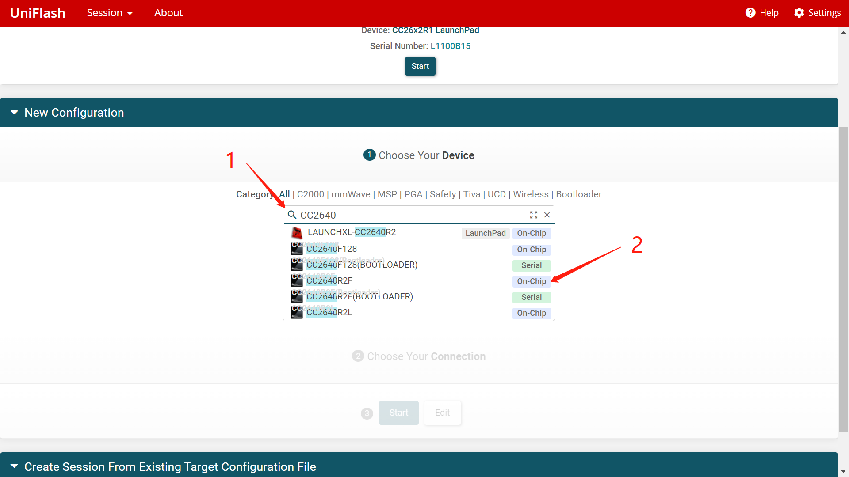Screen dimensions: 849x477
Task: Filter by C2000 category
Action: [310, 194]
